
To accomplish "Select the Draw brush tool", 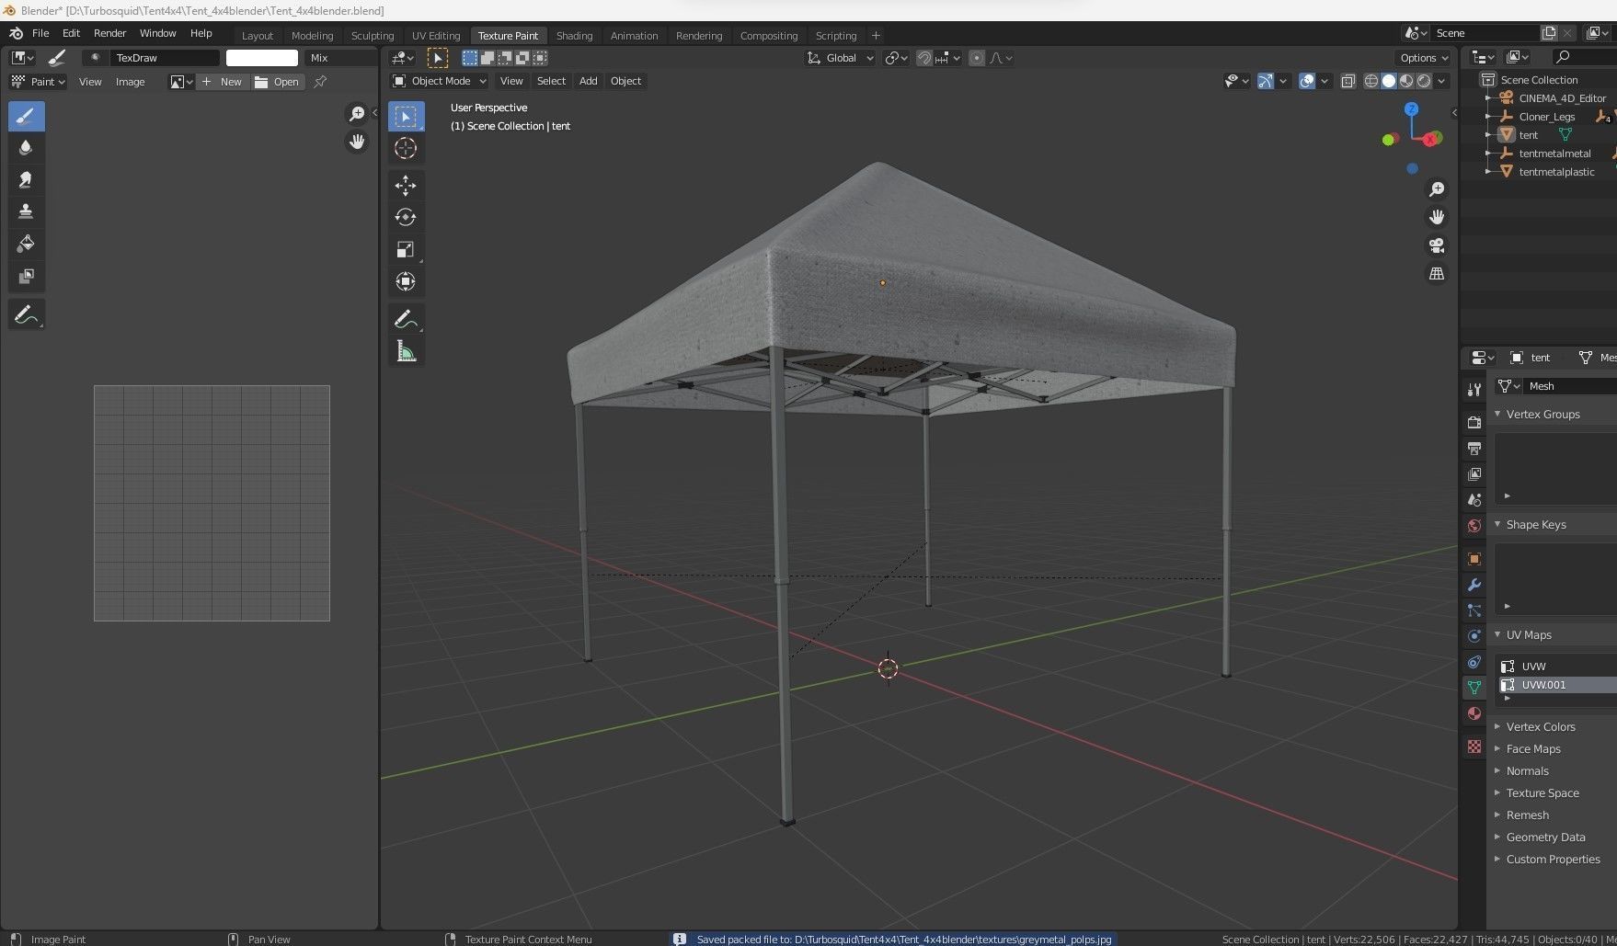I will coord(26,116).
